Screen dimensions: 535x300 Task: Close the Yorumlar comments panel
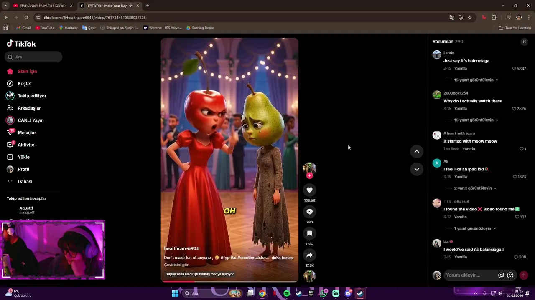pyautogui.click(x=524, y=42)
